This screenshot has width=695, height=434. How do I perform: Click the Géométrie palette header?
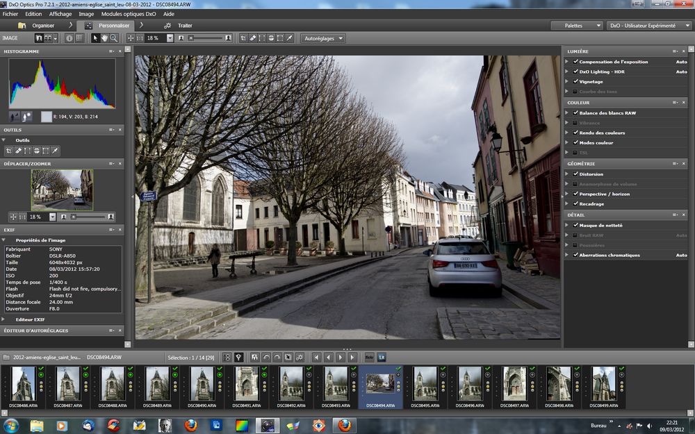[625, 163]
